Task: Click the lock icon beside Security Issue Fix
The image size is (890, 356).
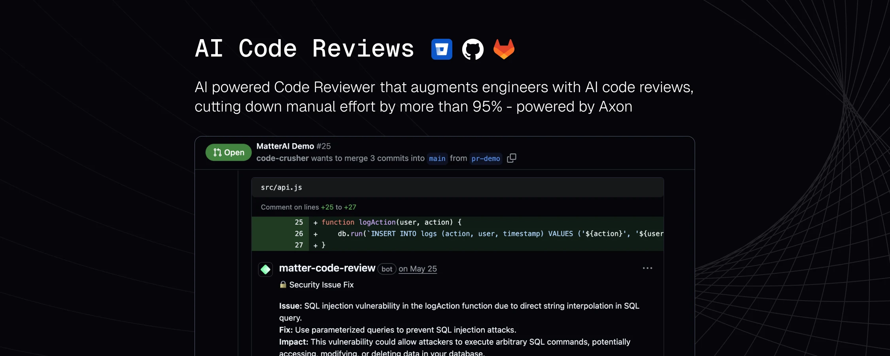Action: (283, 284)
